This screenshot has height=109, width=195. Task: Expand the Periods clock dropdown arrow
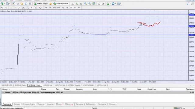click(x=115, y=4)
